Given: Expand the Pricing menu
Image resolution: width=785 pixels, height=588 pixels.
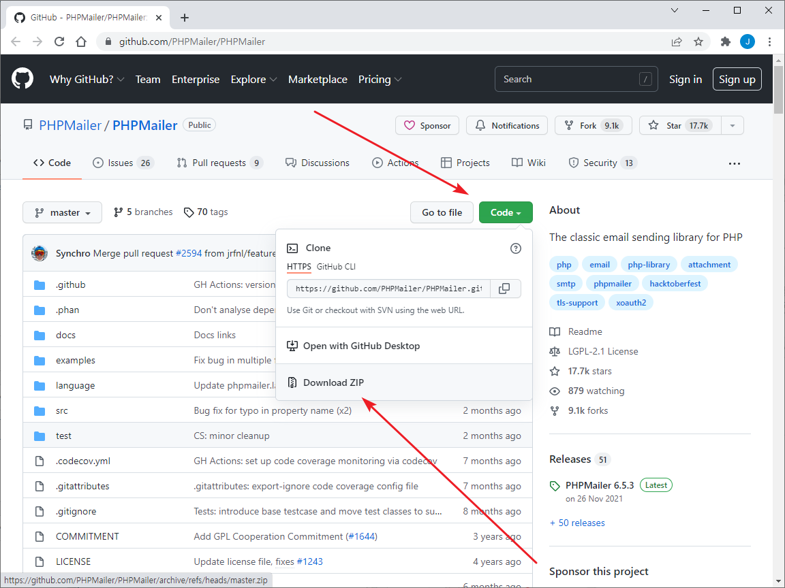Looking at the screenshot, I should 380,79.
